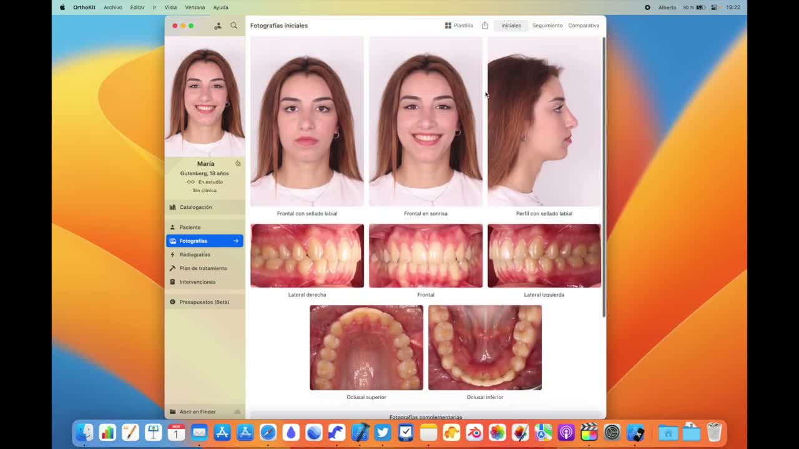Click the eject icon beside Abrir en Finder
The width and height of the screenshot is (799, 449).
[237, 412]
